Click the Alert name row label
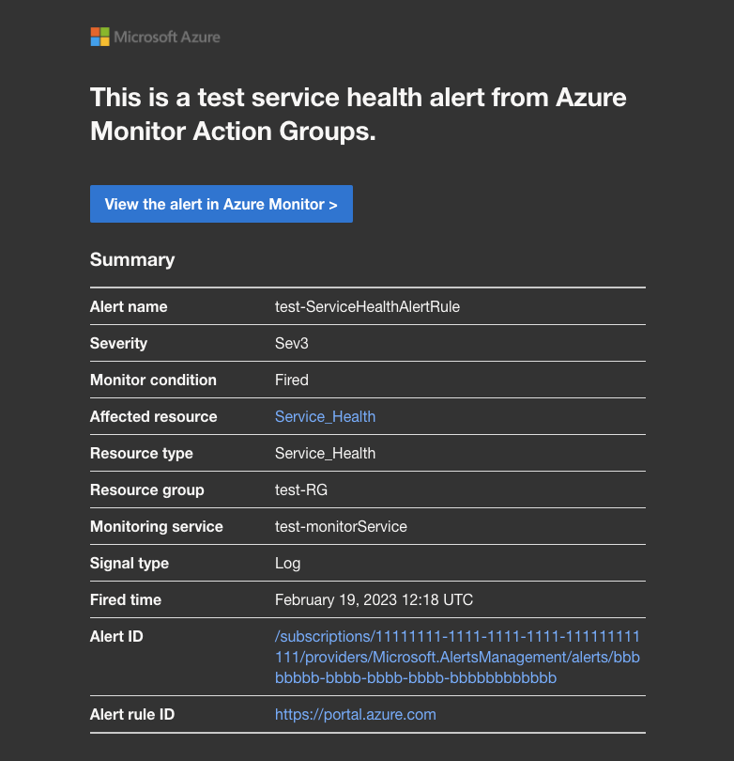The height and width of the screenshot is (761, 734). [129, 306]
